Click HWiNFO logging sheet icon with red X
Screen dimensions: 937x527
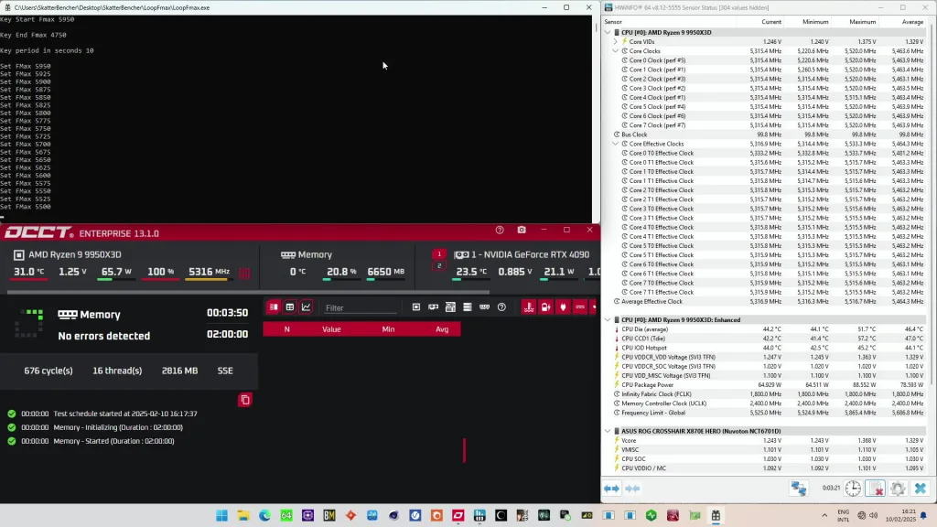[x=876, y=489]
